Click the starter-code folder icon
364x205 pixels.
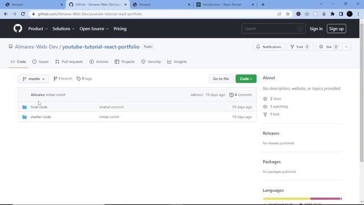coord(24,117)
